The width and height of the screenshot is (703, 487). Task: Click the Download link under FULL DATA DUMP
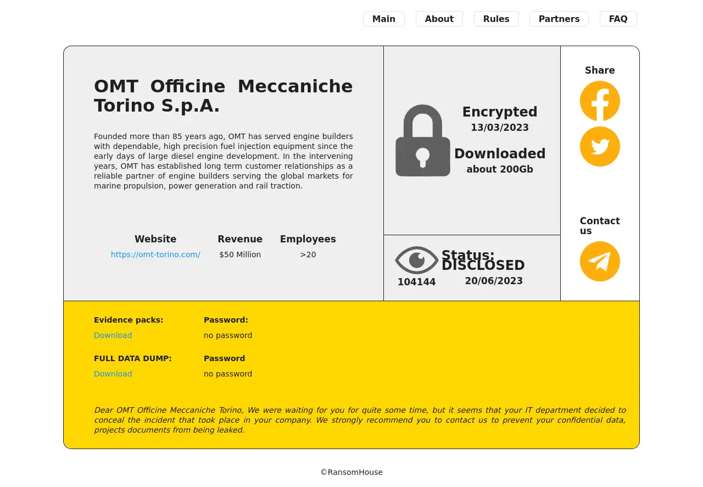point(113,374)
